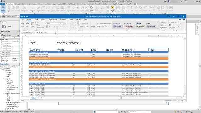Open the Merge Cells dropdown
Screen dimensions: 201x113
click(84, 27)
